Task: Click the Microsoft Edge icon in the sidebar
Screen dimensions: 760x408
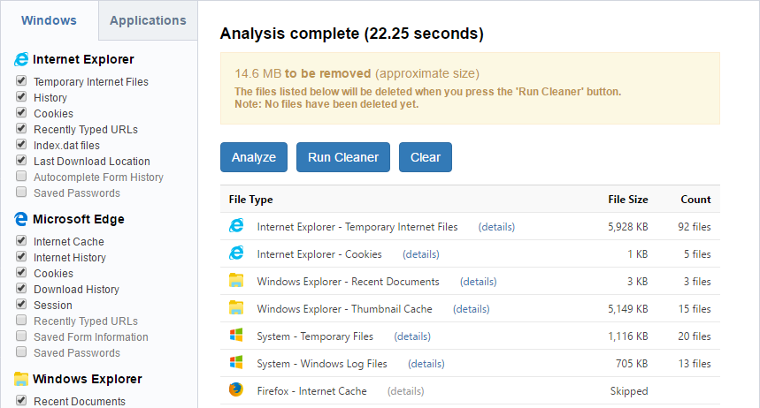Action: 21,220
